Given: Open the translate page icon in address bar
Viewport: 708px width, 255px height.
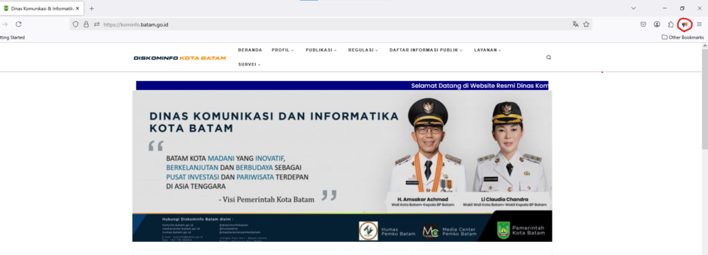Looking at the screenshot, I should 575,24.
